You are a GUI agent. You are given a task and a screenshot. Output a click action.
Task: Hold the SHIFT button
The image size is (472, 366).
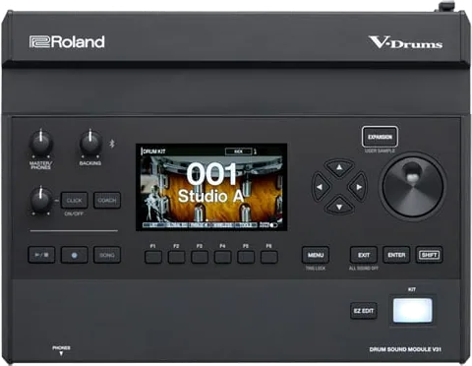429,255
